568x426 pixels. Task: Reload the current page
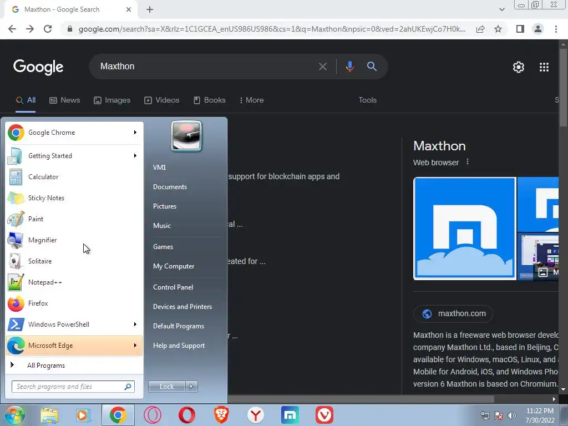(48, 29)
